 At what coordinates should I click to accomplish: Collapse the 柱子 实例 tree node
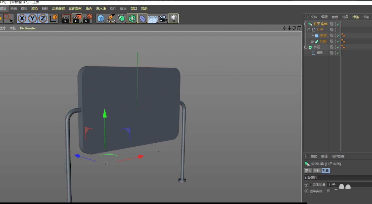(x=306, y=24)
